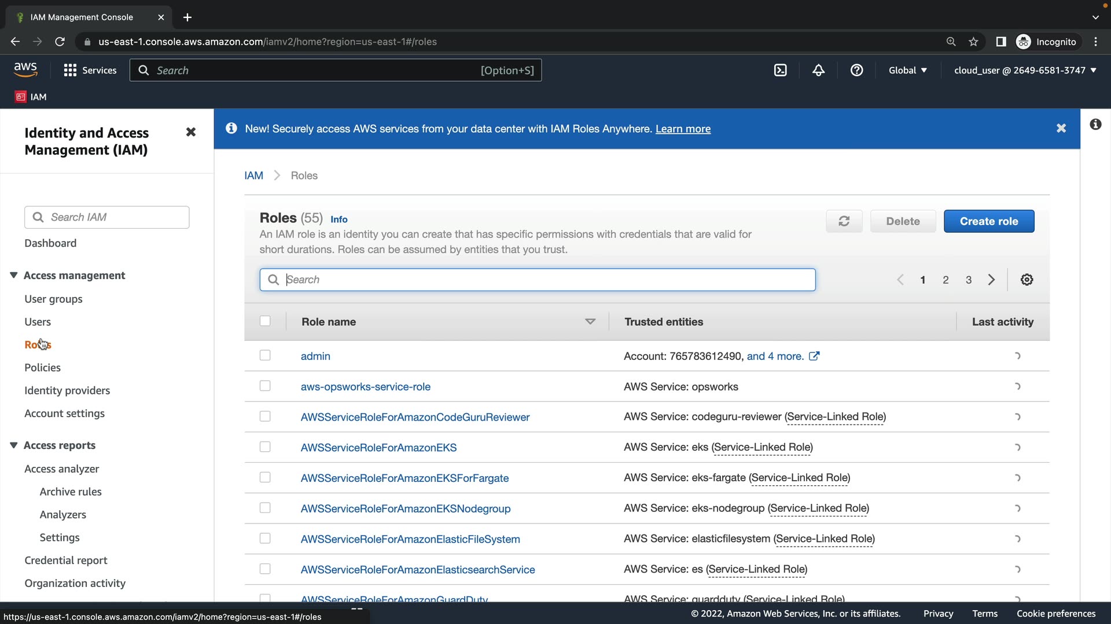
Task: Collapse the Access management section
Action: tap(14, 276)
